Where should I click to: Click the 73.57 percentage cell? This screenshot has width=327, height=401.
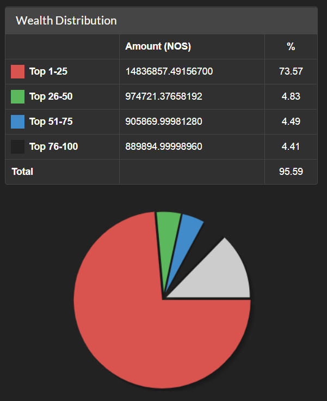(x=291, y=71)
